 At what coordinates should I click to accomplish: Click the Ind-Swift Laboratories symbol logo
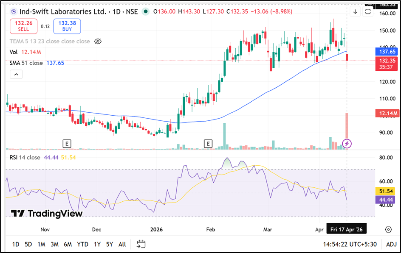click(x=13, y=11)
